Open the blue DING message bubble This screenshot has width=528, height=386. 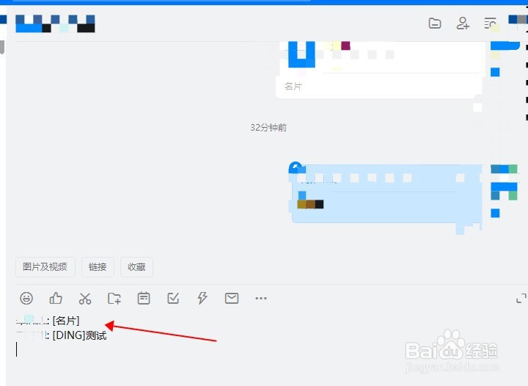pyautogui.click(x=386, y=194)
